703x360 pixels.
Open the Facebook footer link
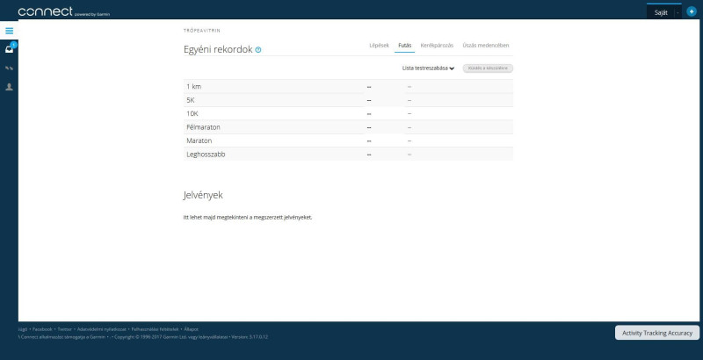click(x=42, y=329)
